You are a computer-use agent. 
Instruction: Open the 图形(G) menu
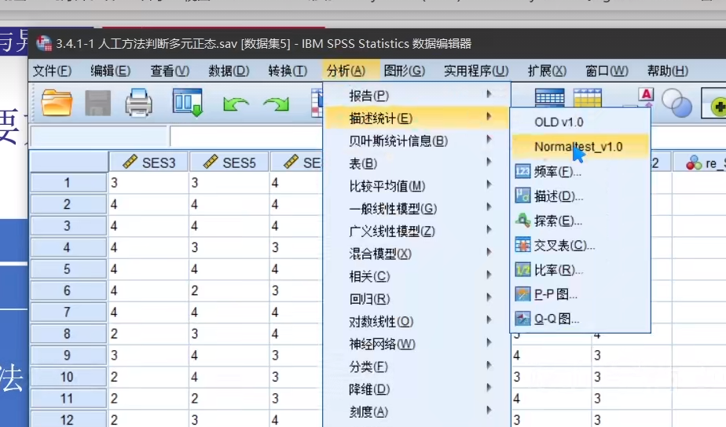click(404, 71)
